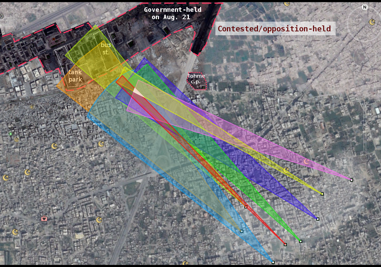Select the endpoint marker of the green wedge
Screen dimensions: 381x267
pyautogui.click(x=300, y=241)
